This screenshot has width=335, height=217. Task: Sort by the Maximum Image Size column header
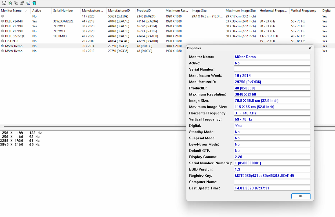click(241, 10)
